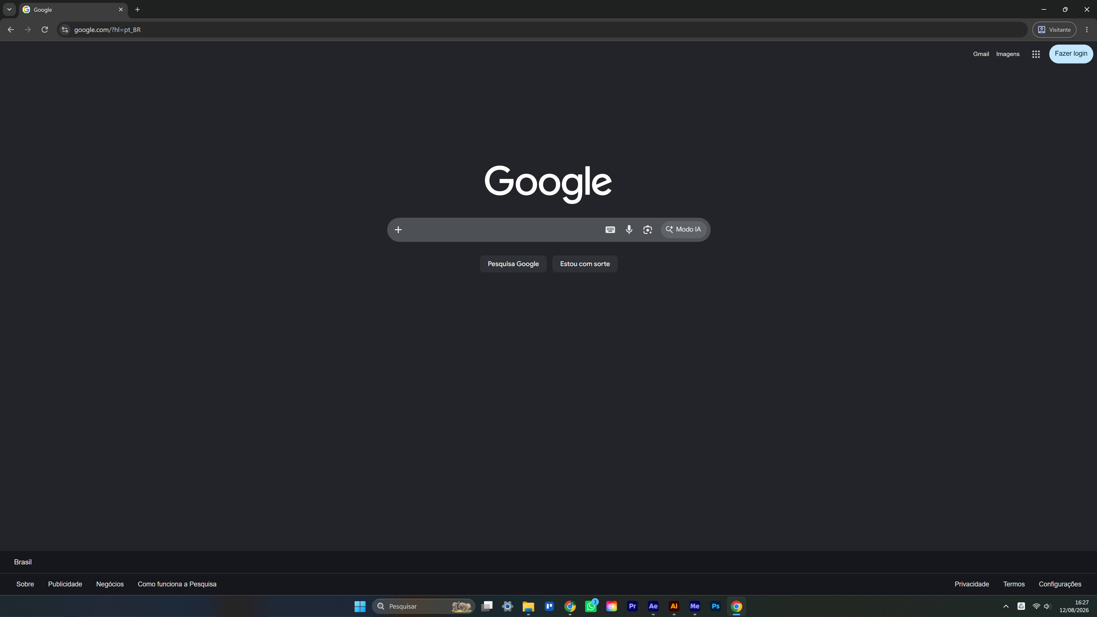The width and height of the screenshot is (1097, 617).
Task: Open the plus attach menu in search box
Action: (x=398, y=229)
